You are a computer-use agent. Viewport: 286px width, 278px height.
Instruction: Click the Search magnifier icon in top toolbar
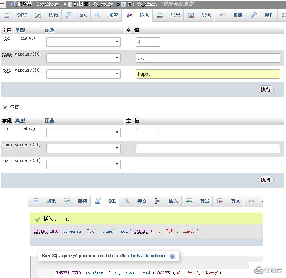pos(98,15)
